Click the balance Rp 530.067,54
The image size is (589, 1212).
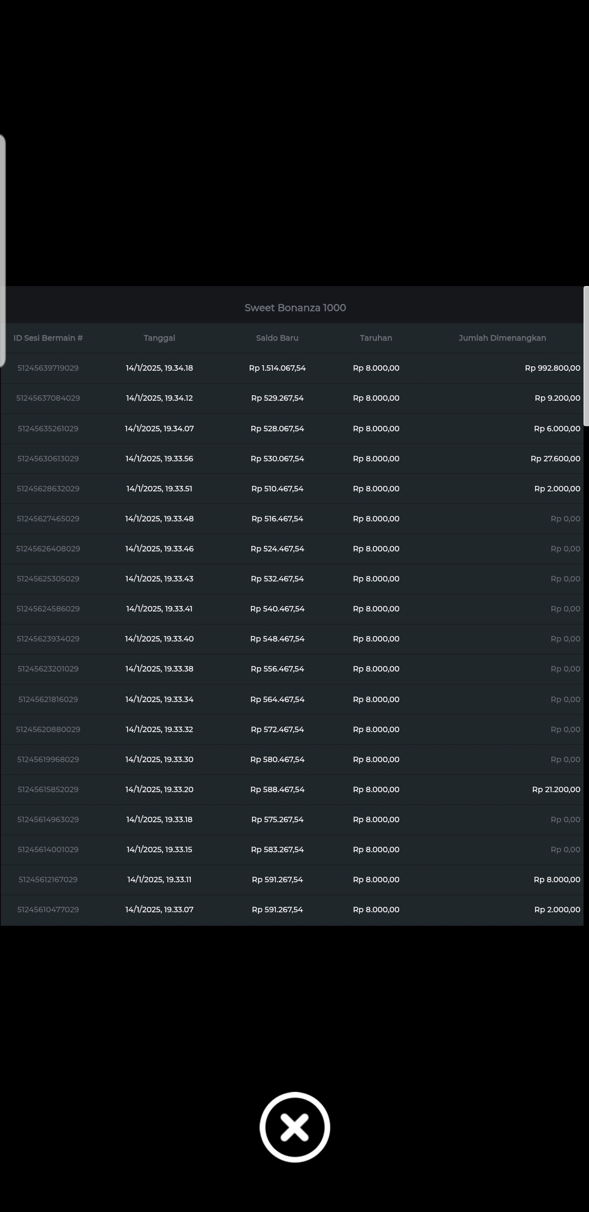(x=277, y=459)
